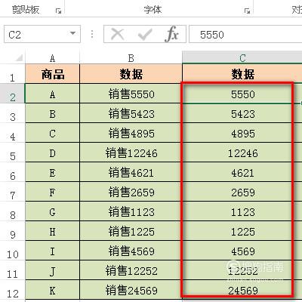The height and width of the screenshot is (302, 302).
Task: Select cell containing 销售12252
Action: click(x=131, y=270)
